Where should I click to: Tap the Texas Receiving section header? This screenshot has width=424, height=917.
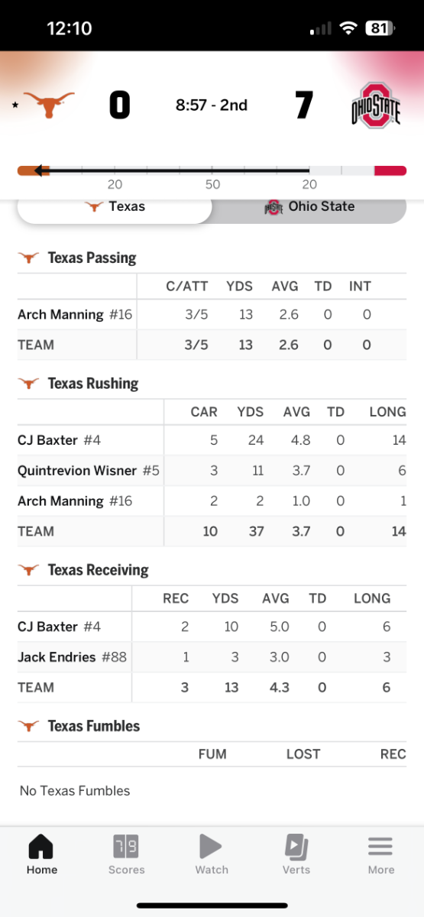point(98,570)
